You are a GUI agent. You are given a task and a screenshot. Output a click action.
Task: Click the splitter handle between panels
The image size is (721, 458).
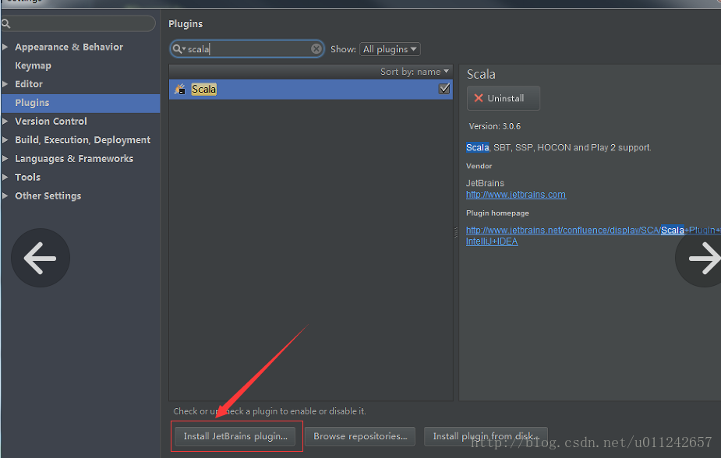pos(456,232)
